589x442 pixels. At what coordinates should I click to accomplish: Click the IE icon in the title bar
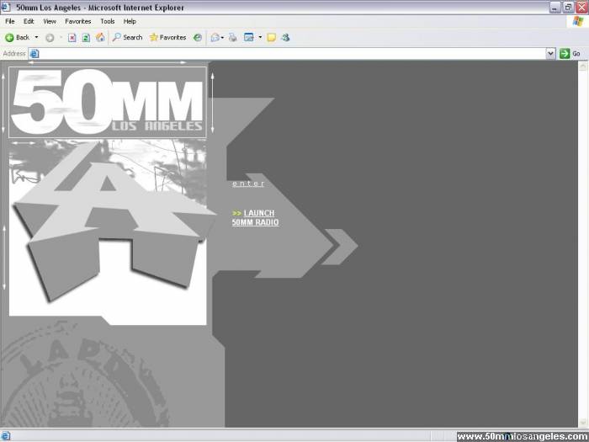6,7
